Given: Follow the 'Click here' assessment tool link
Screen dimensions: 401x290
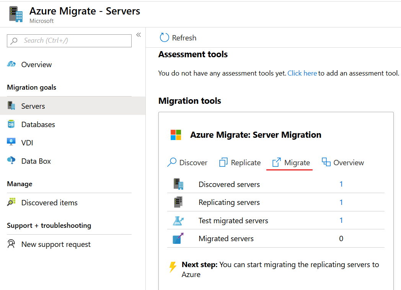Looking at the screenshot, I should click(302, 74).
